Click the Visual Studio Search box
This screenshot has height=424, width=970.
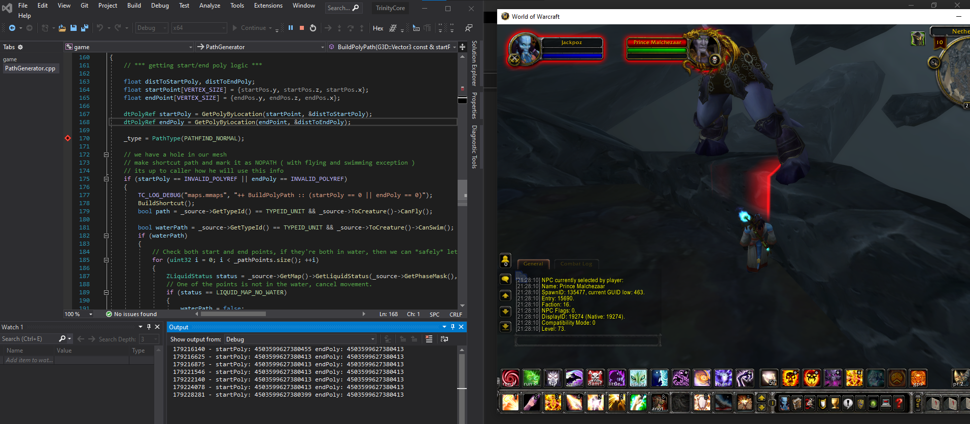coord(343,8)
